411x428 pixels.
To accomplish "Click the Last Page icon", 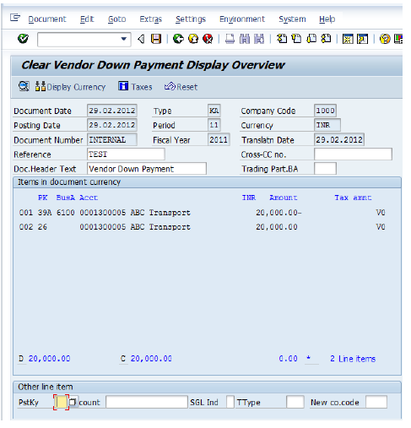I will (x=326, y=39).
